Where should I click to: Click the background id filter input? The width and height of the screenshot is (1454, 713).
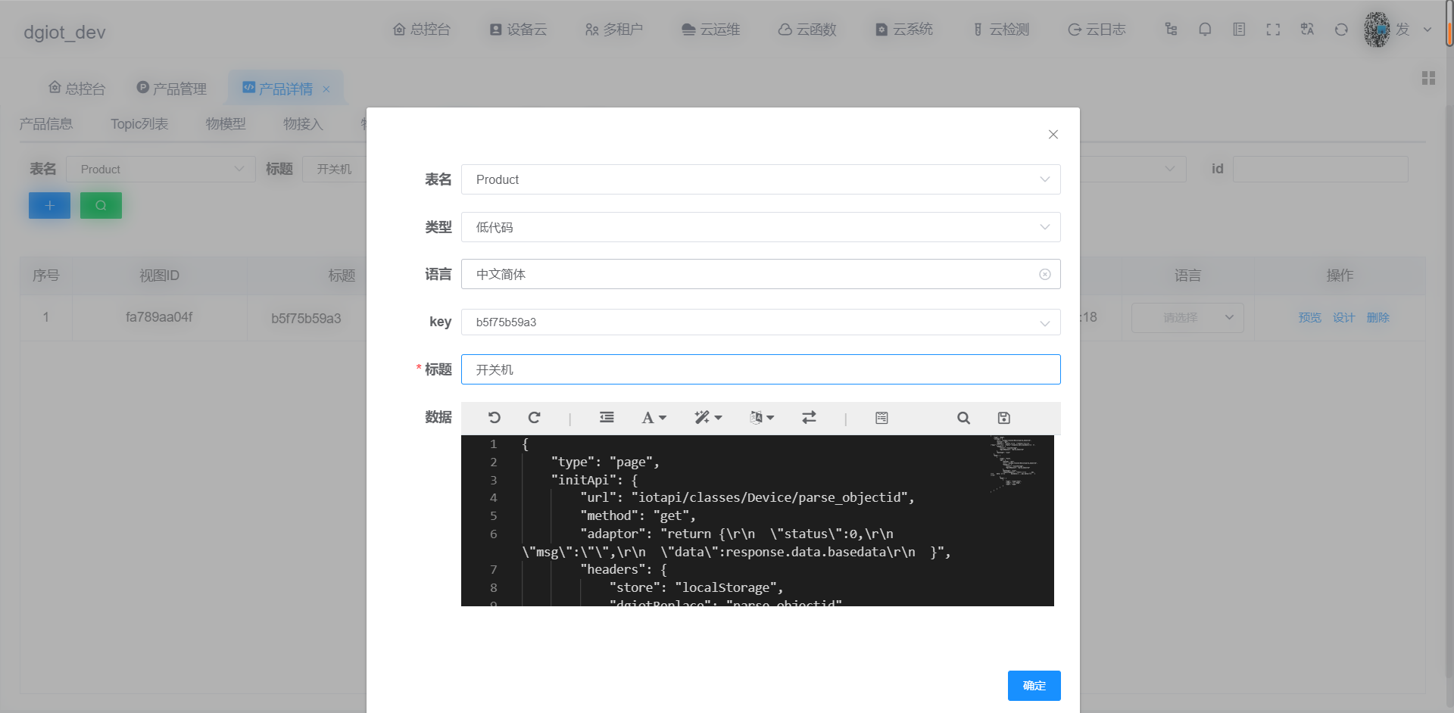(x=1320, y=170)
